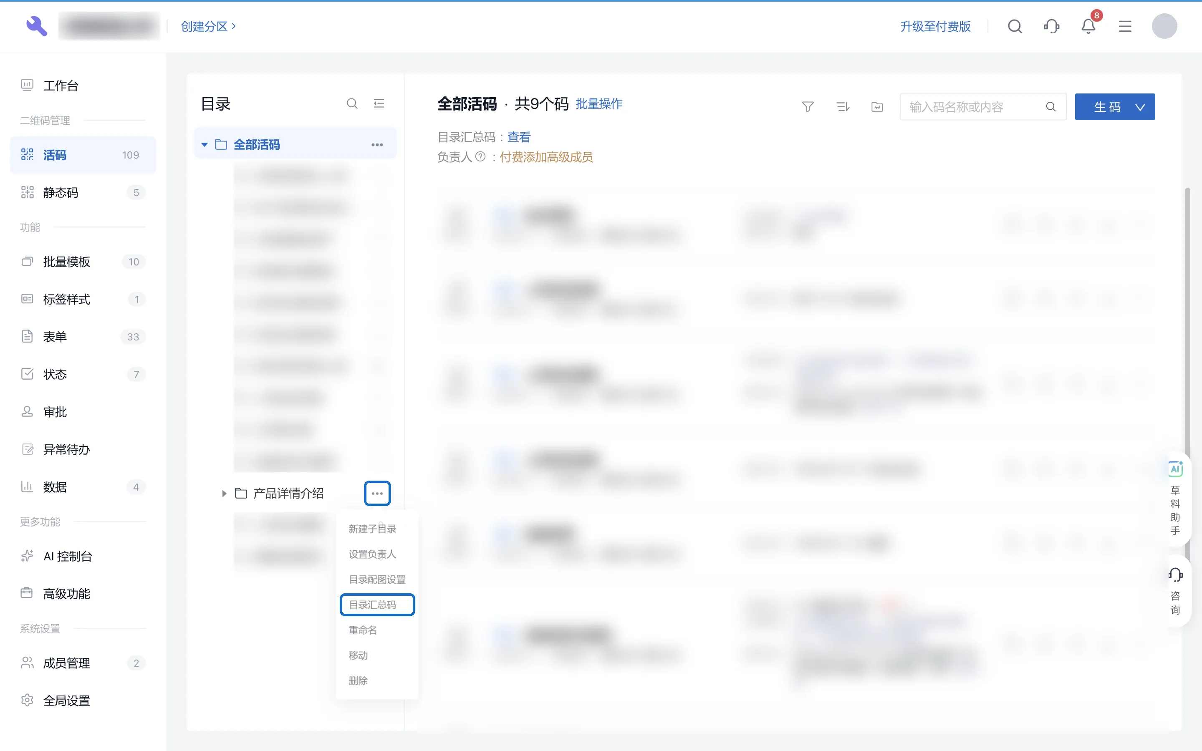Viewport: 1202px width, 751px height.
Task: Open the filter funnel icon
Action: (x=808, y=107)
